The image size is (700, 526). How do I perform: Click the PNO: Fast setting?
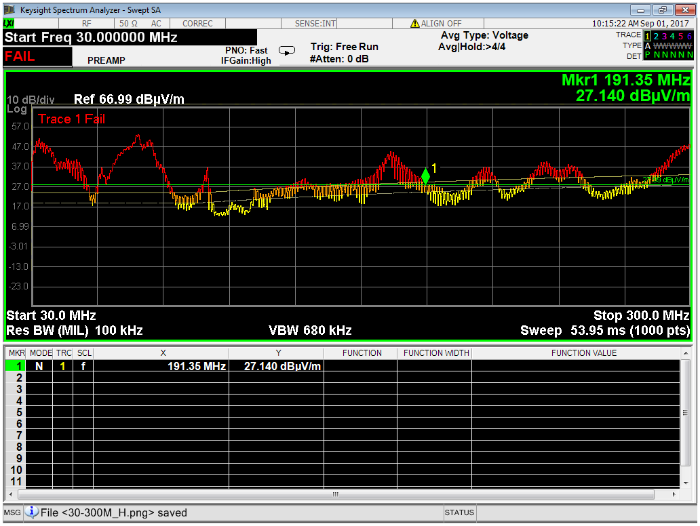[x=246, y=50]
